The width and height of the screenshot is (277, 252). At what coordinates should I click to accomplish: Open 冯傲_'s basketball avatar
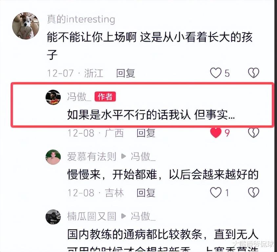point(53,97)
